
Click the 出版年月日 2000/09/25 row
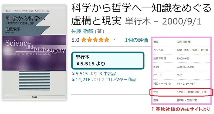click(x=181, y=58)
